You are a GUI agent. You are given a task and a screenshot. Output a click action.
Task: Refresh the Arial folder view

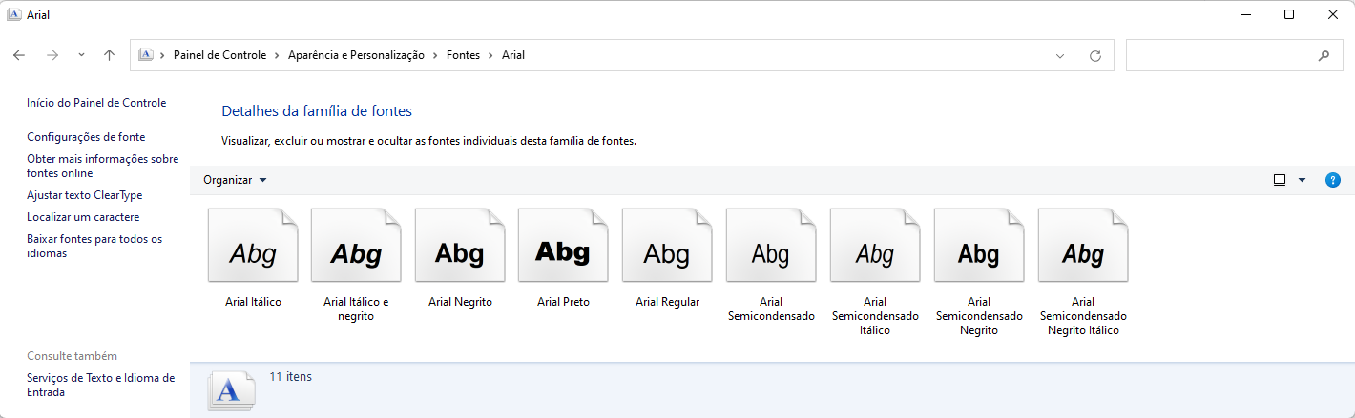pyautogui.click(x=1095, y=55)
